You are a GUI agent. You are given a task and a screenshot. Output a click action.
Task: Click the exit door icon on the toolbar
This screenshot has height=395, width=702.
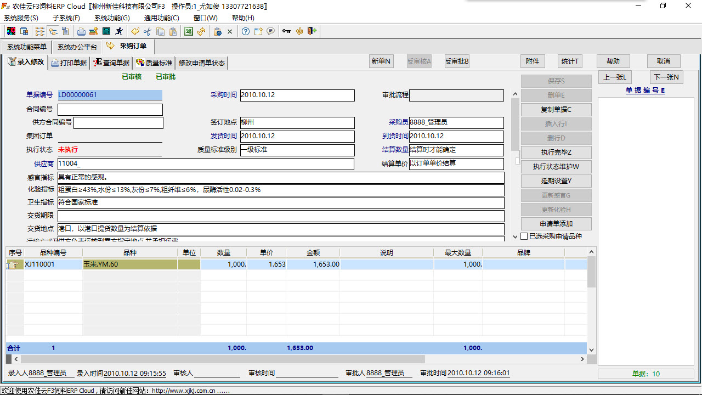click(x=312, y=31)
